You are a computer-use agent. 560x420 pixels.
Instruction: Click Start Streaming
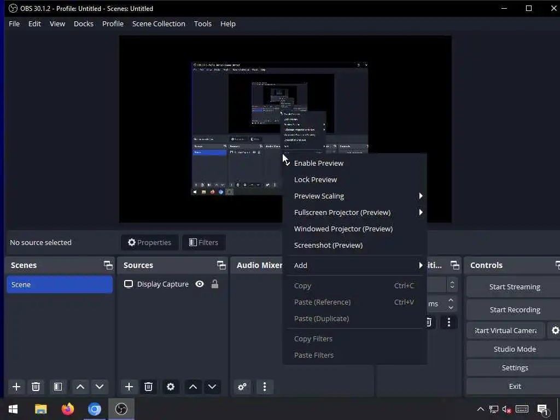514,287
